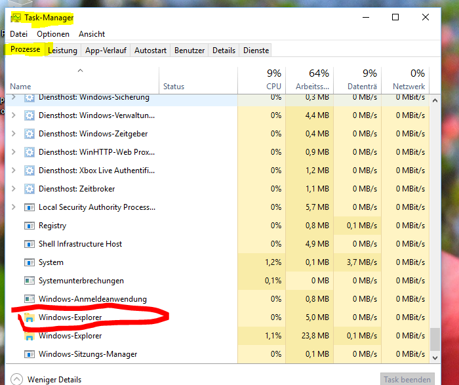The image size is (459, 385).
Task: Click the 5,7 MB memory value cell
Action: pyautogui.click(x=309, y=207)
